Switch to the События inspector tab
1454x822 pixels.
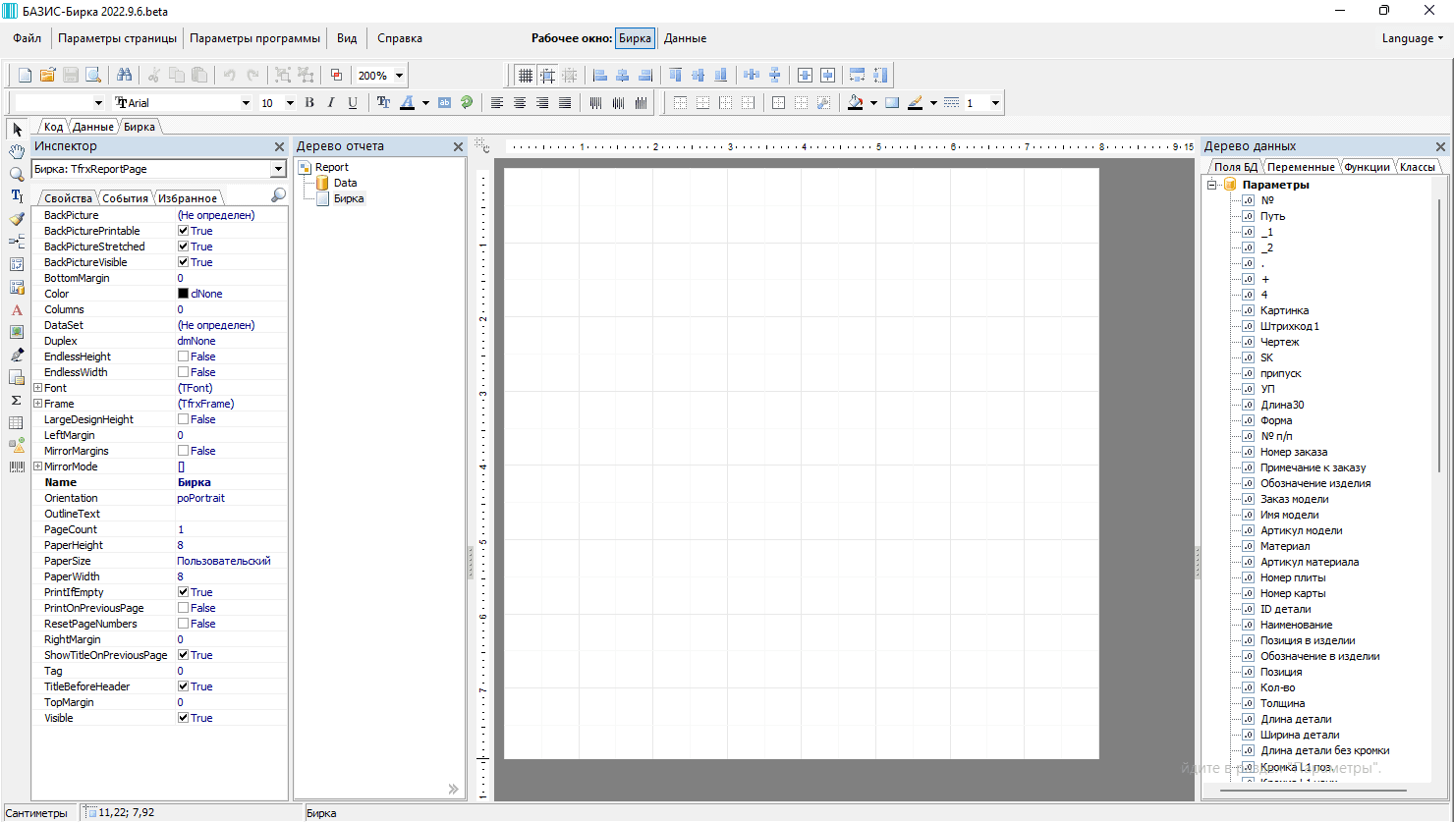126,198
